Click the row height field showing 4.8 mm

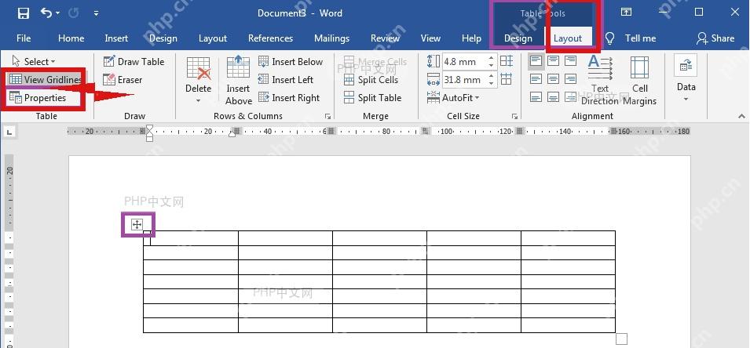coord(463,62)
